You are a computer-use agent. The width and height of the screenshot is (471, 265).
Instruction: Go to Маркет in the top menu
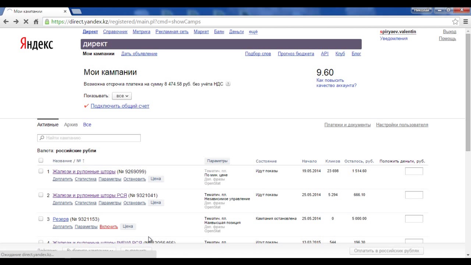coord(201,32)
